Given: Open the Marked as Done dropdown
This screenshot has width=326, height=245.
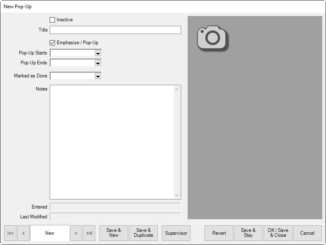Looking at the screenshot, I should pos(98,76).
